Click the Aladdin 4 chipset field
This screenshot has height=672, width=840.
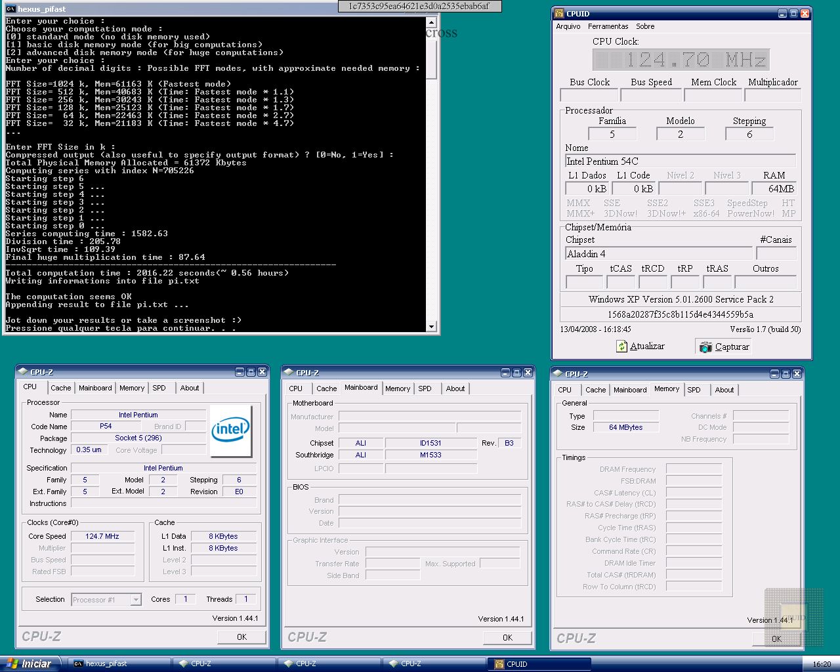659,253
